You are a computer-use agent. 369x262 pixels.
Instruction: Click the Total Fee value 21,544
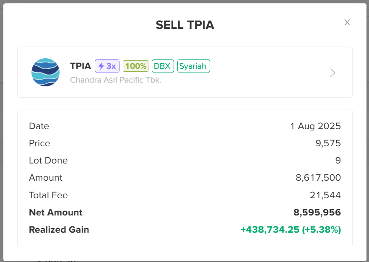point(325,195)
